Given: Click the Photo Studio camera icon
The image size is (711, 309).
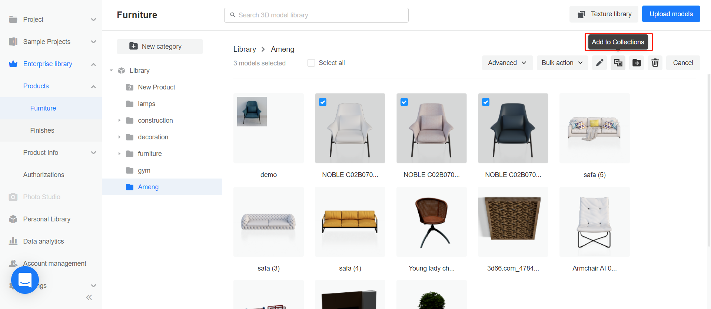Looking at the screenshot, I should click(x=13, y=197).
